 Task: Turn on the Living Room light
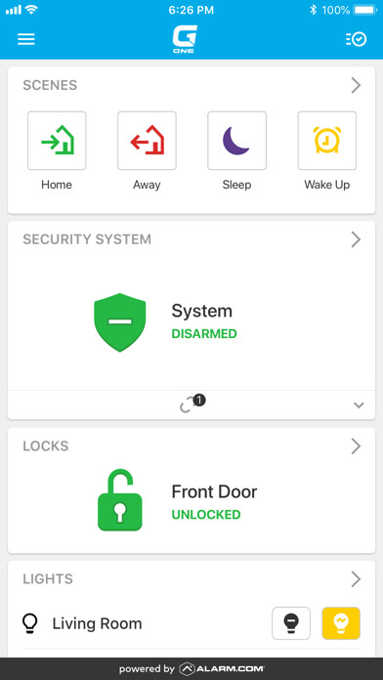coord(341,623)
